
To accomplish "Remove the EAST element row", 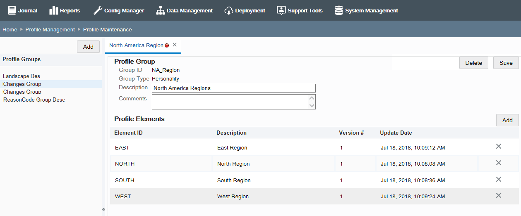I will [x=499, y=146].
